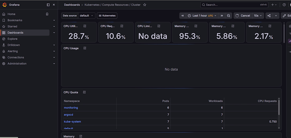Viewport: 291px width, 138px height.
Task: Open Bookmarks section
Action: [x=15, y=20]
